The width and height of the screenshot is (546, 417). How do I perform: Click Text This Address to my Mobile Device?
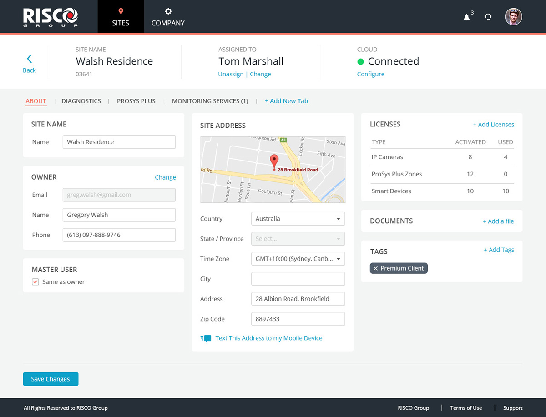point(269,338)
